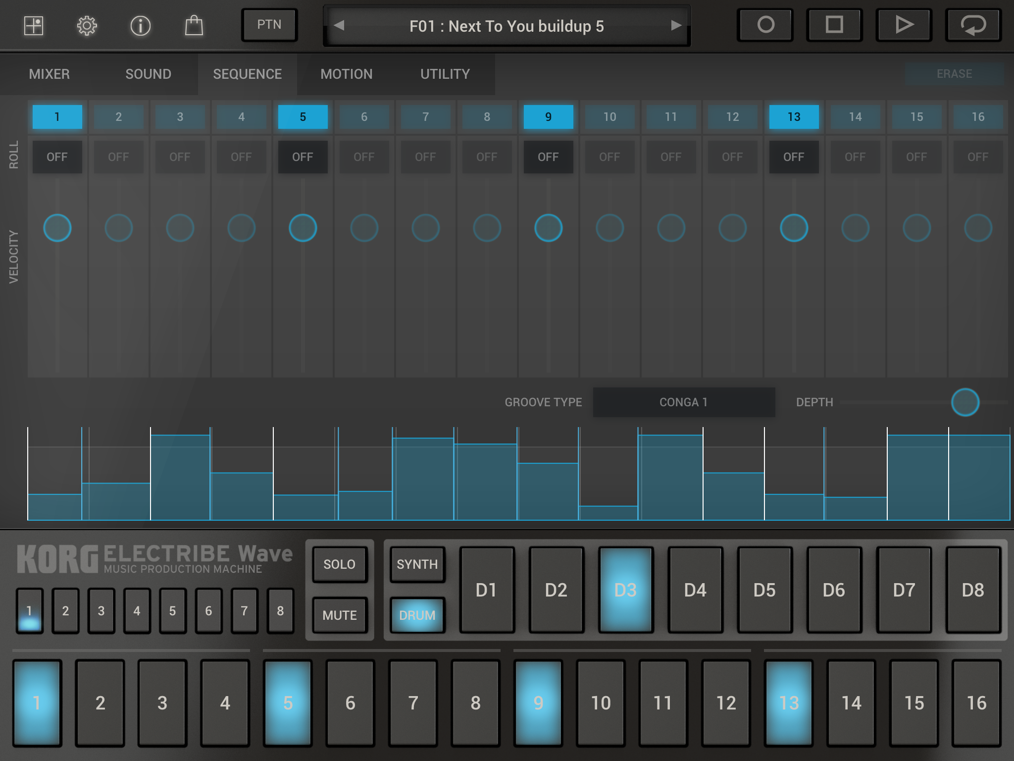The height and width of the screenshot is (761, 1014).
Task: Toggle the loop arrow button
Action: click(x=973, y=25)
